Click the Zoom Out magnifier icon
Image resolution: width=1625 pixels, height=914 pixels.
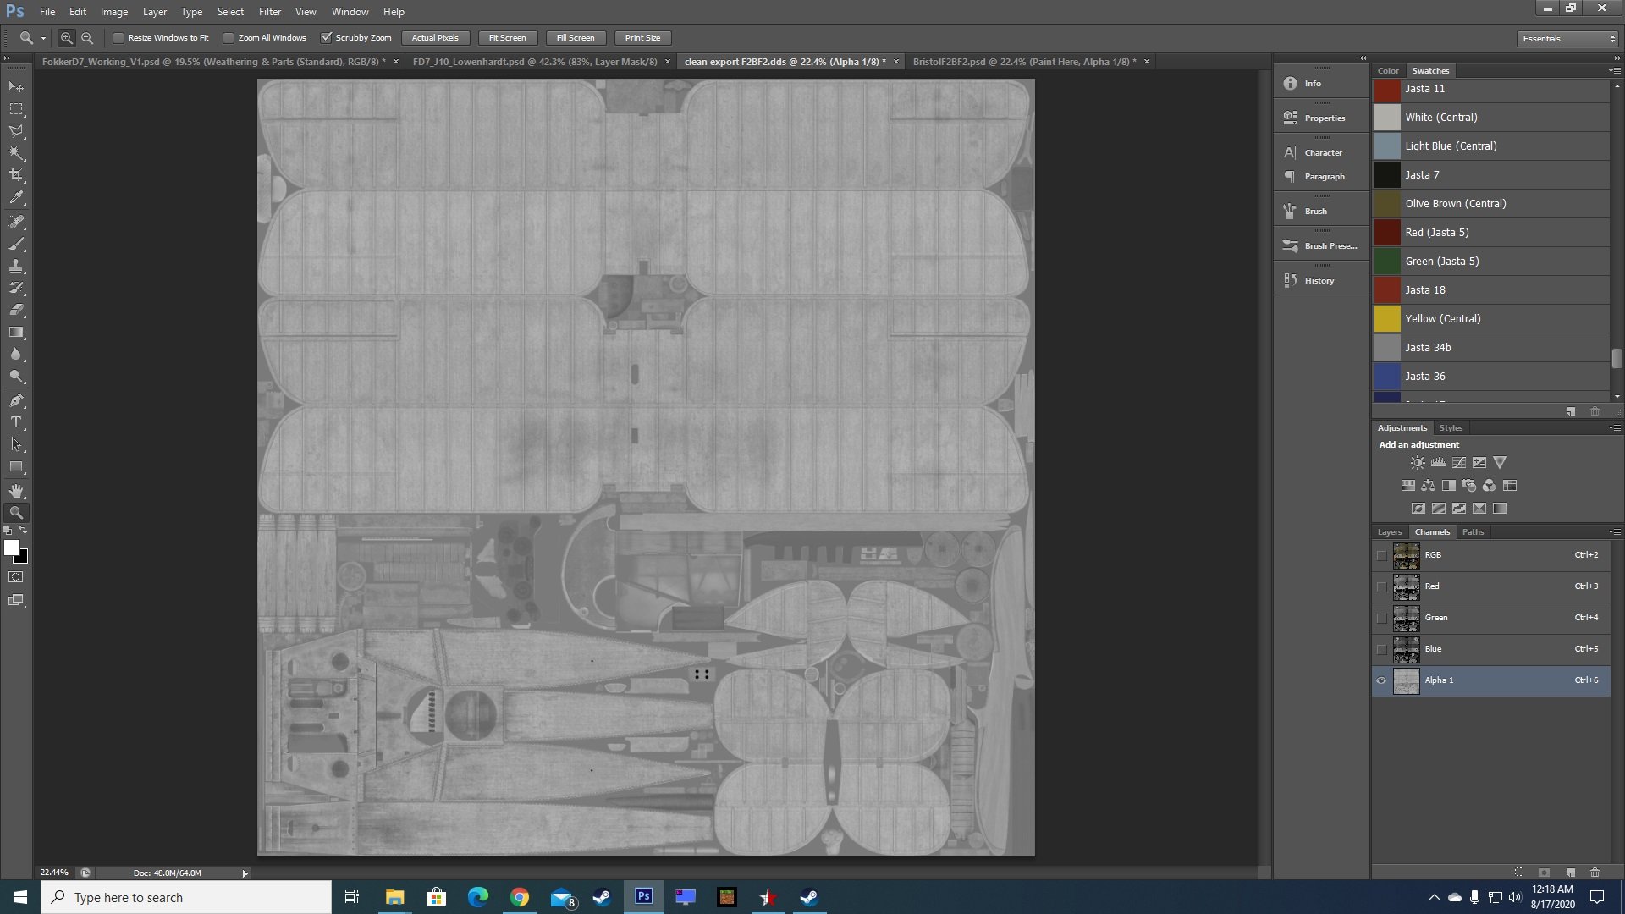coord(87,38)
